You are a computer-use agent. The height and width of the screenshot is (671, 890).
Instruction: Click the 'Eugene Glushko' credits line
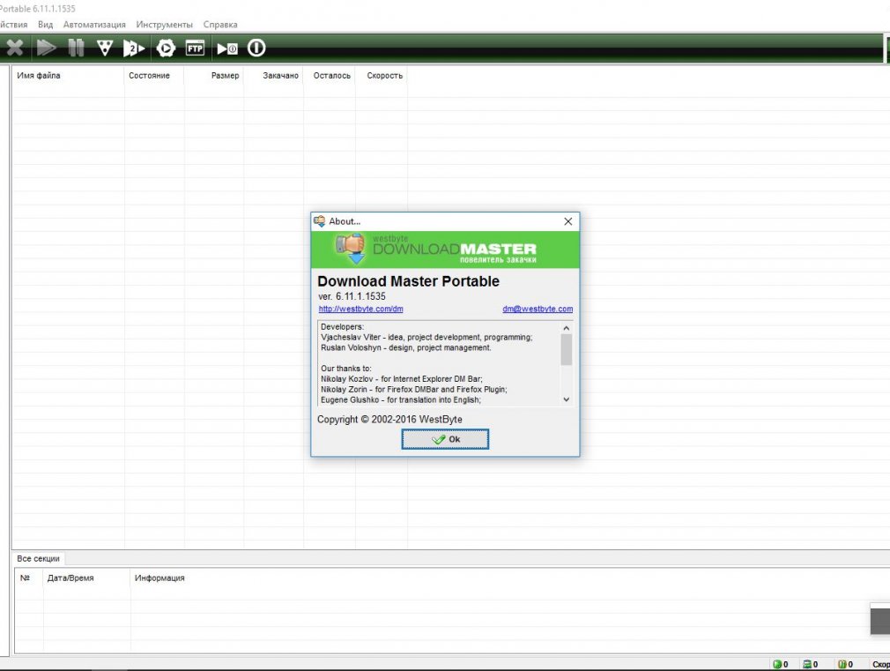pyautogui.click(x=401, y=400)
